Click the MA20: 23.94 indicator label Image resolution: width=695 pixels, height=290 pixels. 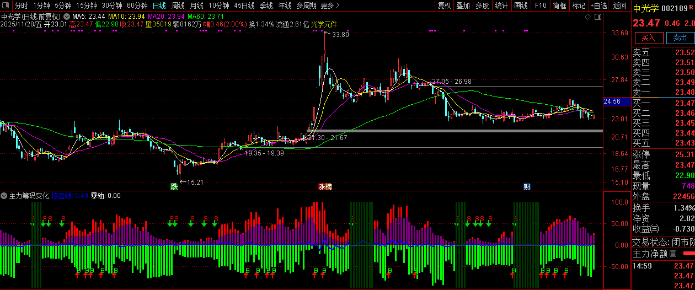pos(165,17)
